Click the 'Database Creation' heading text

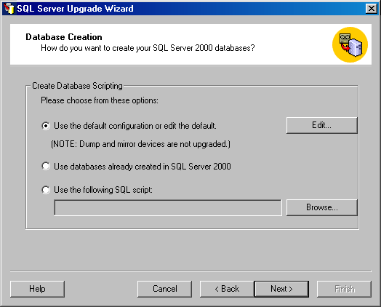point(64,37)
